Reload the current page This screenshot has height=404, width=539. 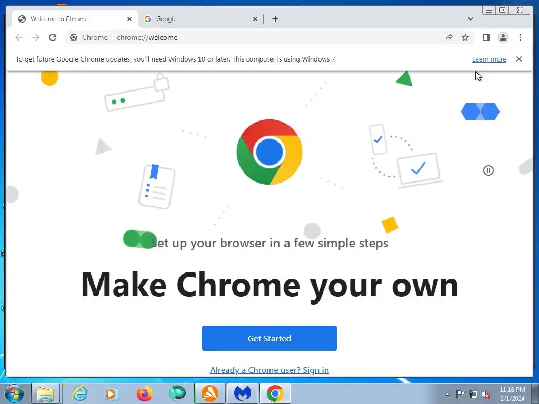(53, 37)
